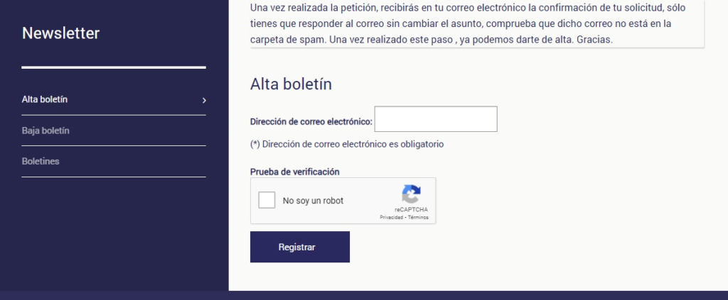The width and height of the screenshot is (728, 300).
Task: Click the "Alta boletín" form heading
Action: tap(291, 84)
